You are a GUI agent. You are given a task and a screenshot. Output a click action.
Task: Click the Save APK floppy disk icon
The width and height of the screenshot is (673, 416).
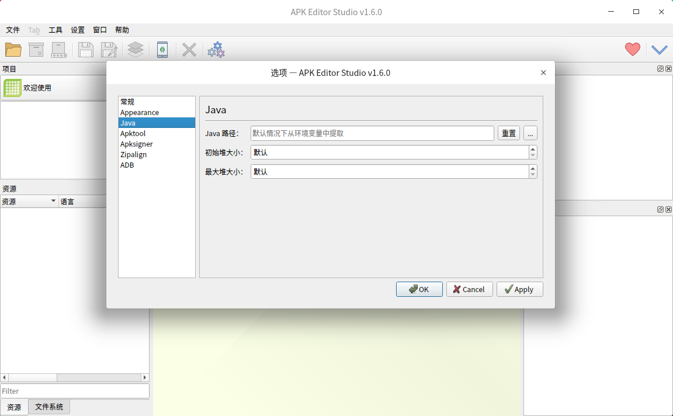pos(86,50)
